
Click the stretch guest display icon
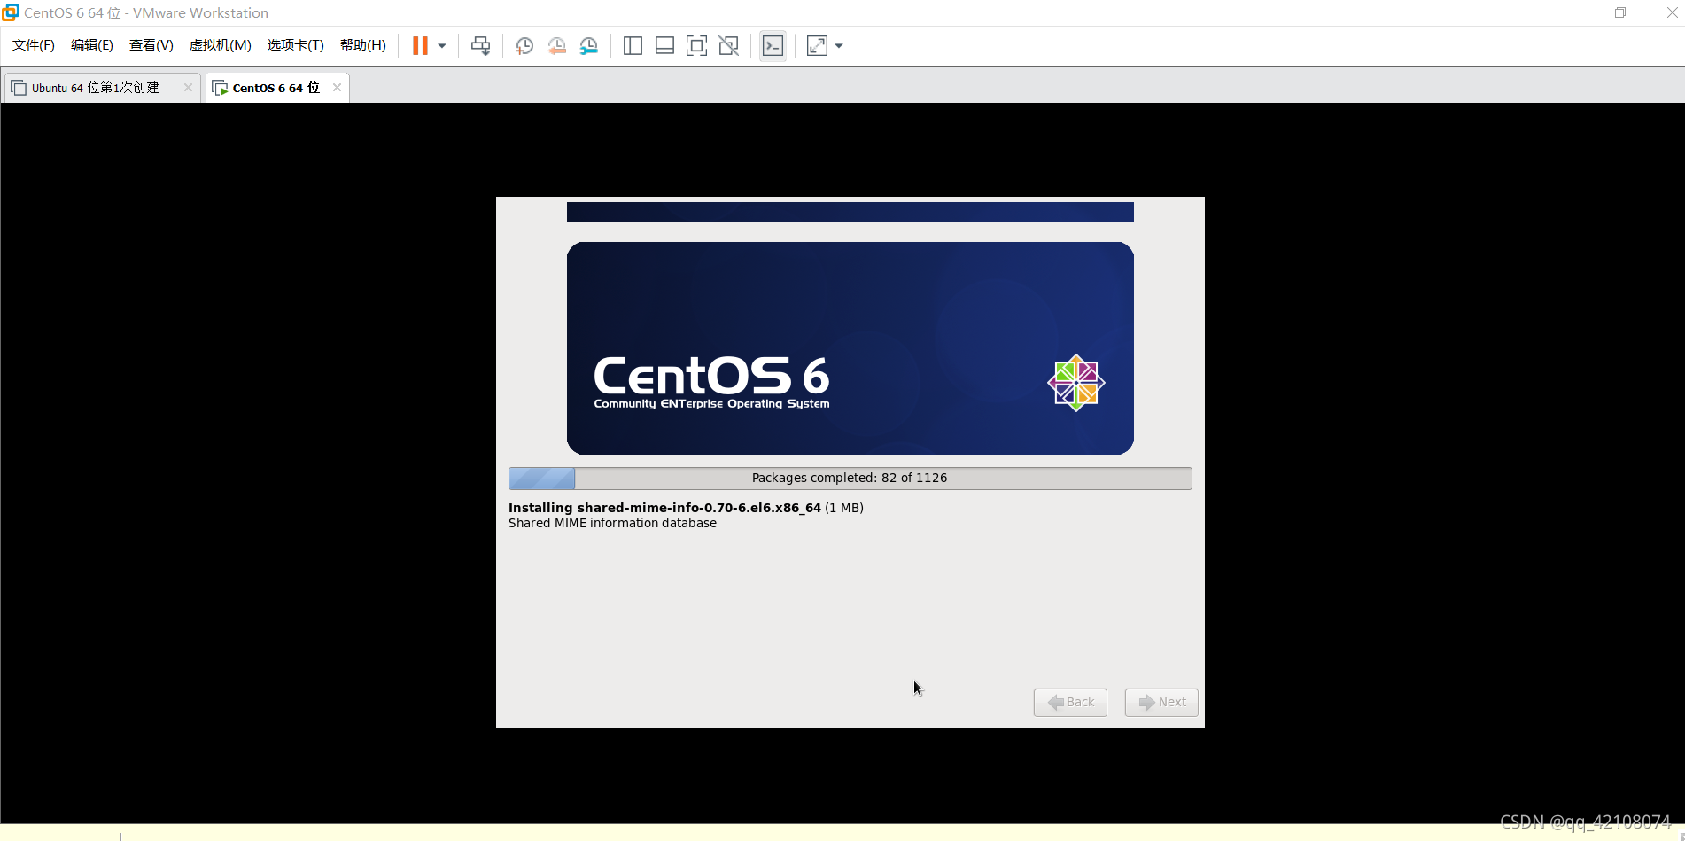tap(817, 46)
